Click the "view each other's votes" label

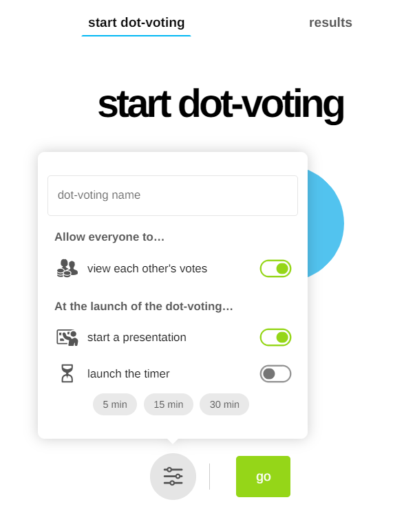[147, 269]
